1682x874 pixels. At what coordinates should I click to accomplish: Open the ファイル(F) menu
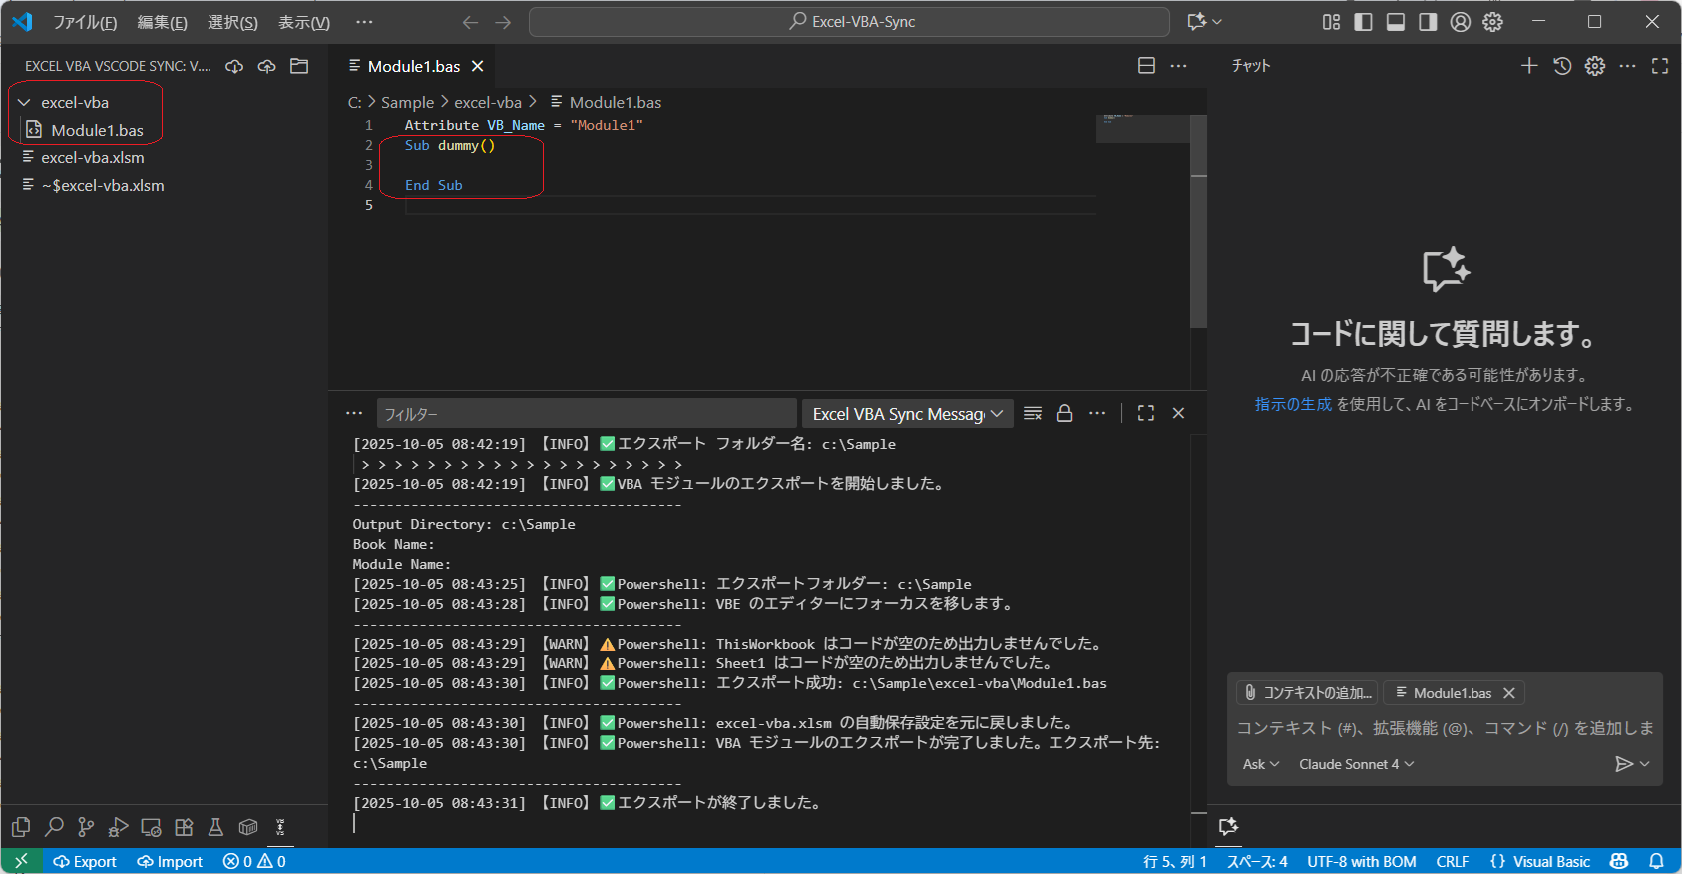pos(85,22)
